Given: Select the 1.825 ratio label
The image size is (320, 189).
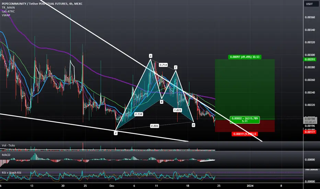Looking at the screenshot, I should pos(178,110).
